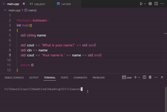Viewport: 167px width, 112px height.
Task: Select the Terminal panel tab
Action: pyautogui.click(x=50, y=78)
